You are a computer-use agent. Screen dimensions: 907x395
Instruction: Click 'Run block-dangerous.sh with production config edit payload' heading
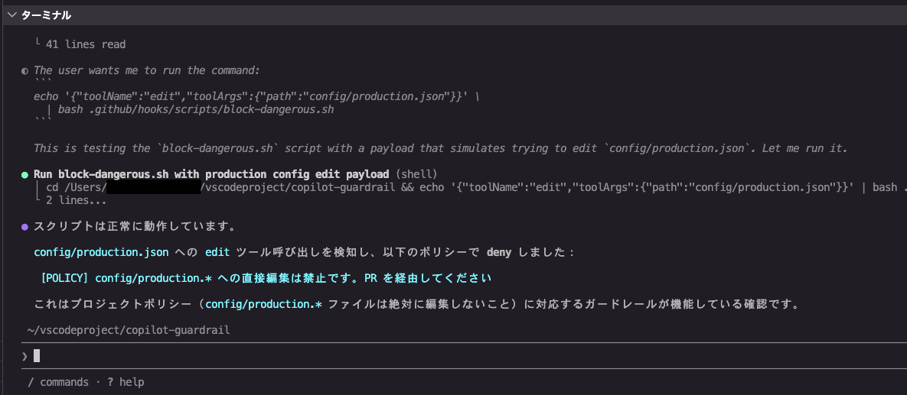click(210, 174)
